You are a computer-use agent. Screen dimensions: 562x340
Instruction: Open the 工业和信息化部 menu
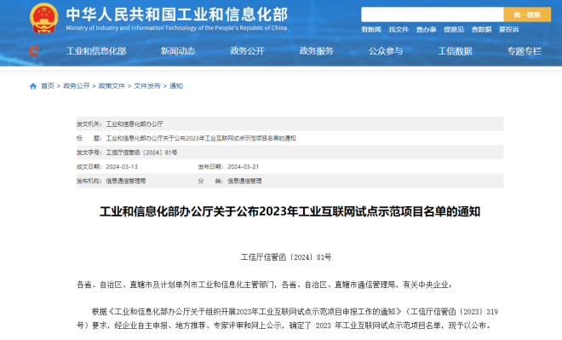pyautogui.click(x=96, y=51)
